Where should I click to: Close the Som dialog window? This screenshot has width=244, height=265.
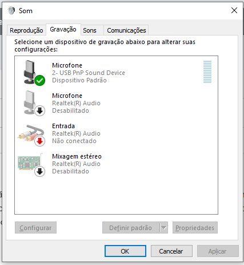(x=234, y=10)
